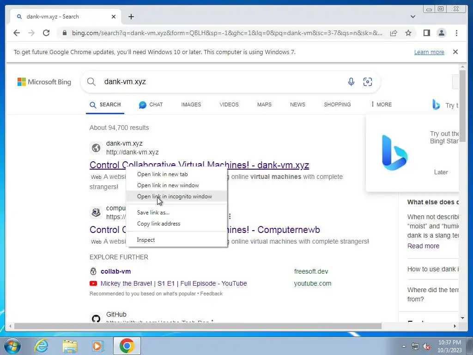Image resolution: width=473 pixels, height=355 pixels.
Task: Click the freesoft.dev text
Action: point(311,271)
